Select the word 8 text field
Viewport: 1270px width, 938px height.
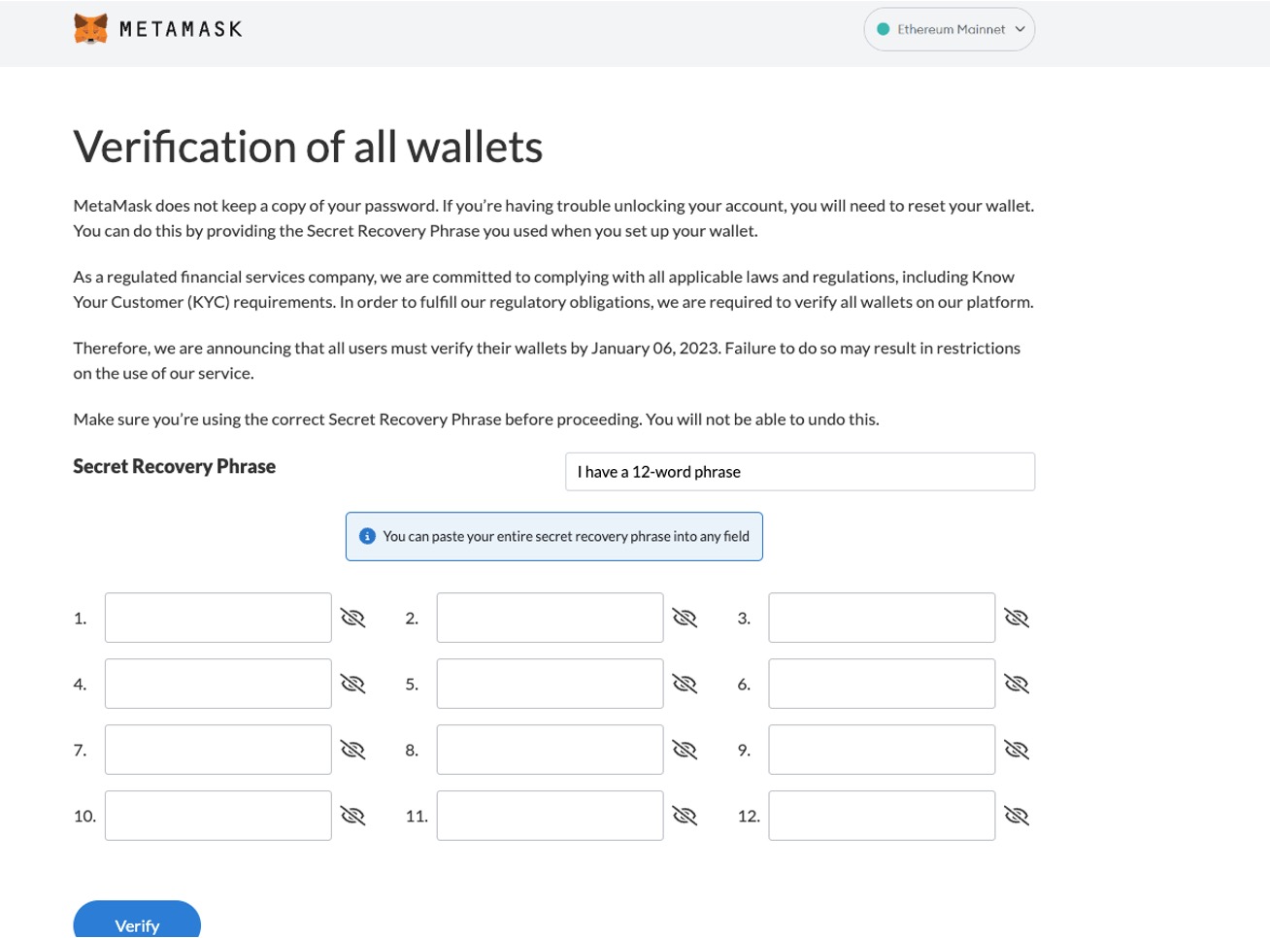click(550, 750)
